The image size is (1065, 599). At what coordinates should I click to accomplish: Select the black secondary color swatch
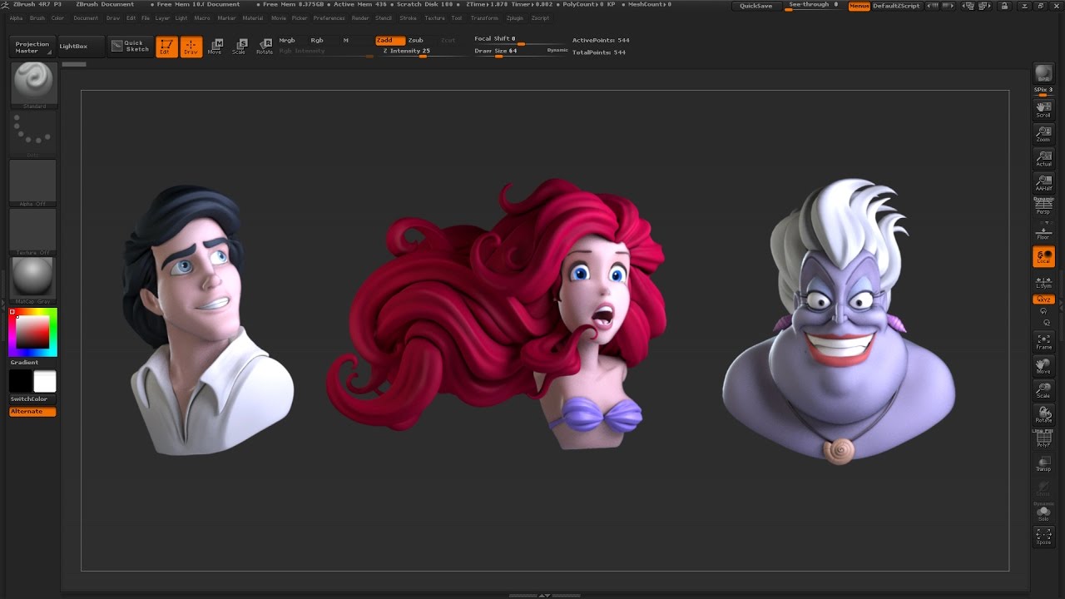click(21, 382)
